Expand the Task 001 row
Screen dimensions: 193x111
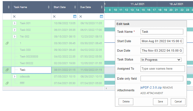[x=14, y=23]
